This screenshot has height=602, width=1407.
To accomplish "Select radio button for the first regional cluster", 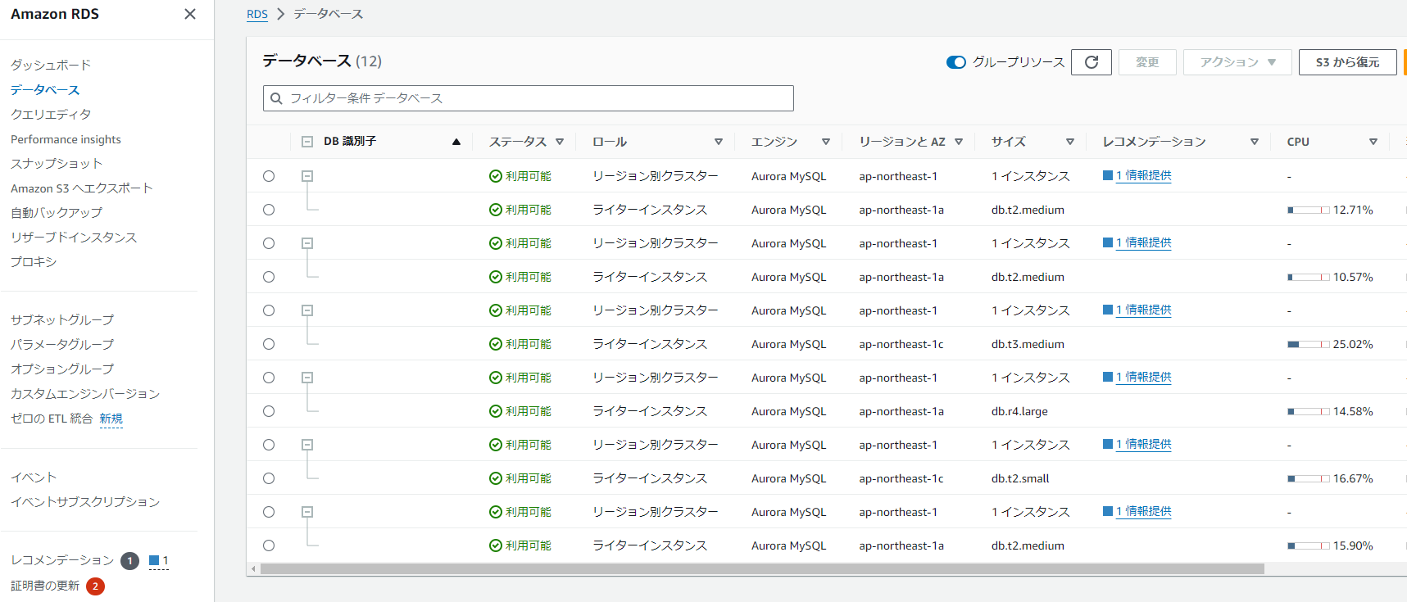I will [x=269, y=176].
